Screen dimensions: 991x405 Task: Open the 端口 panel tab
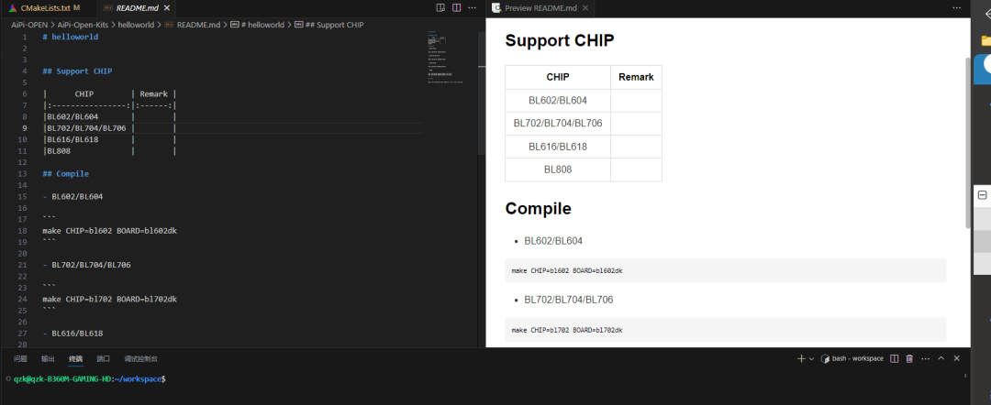point(103,359)
